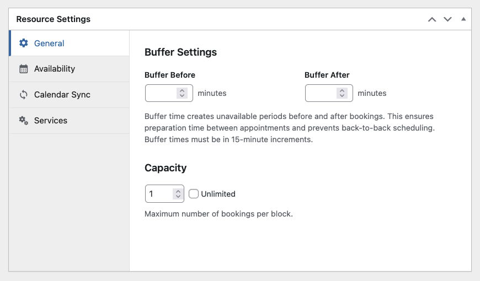Increase the Buffer Before minutes value
480x281 pixels.
(182, 90)
